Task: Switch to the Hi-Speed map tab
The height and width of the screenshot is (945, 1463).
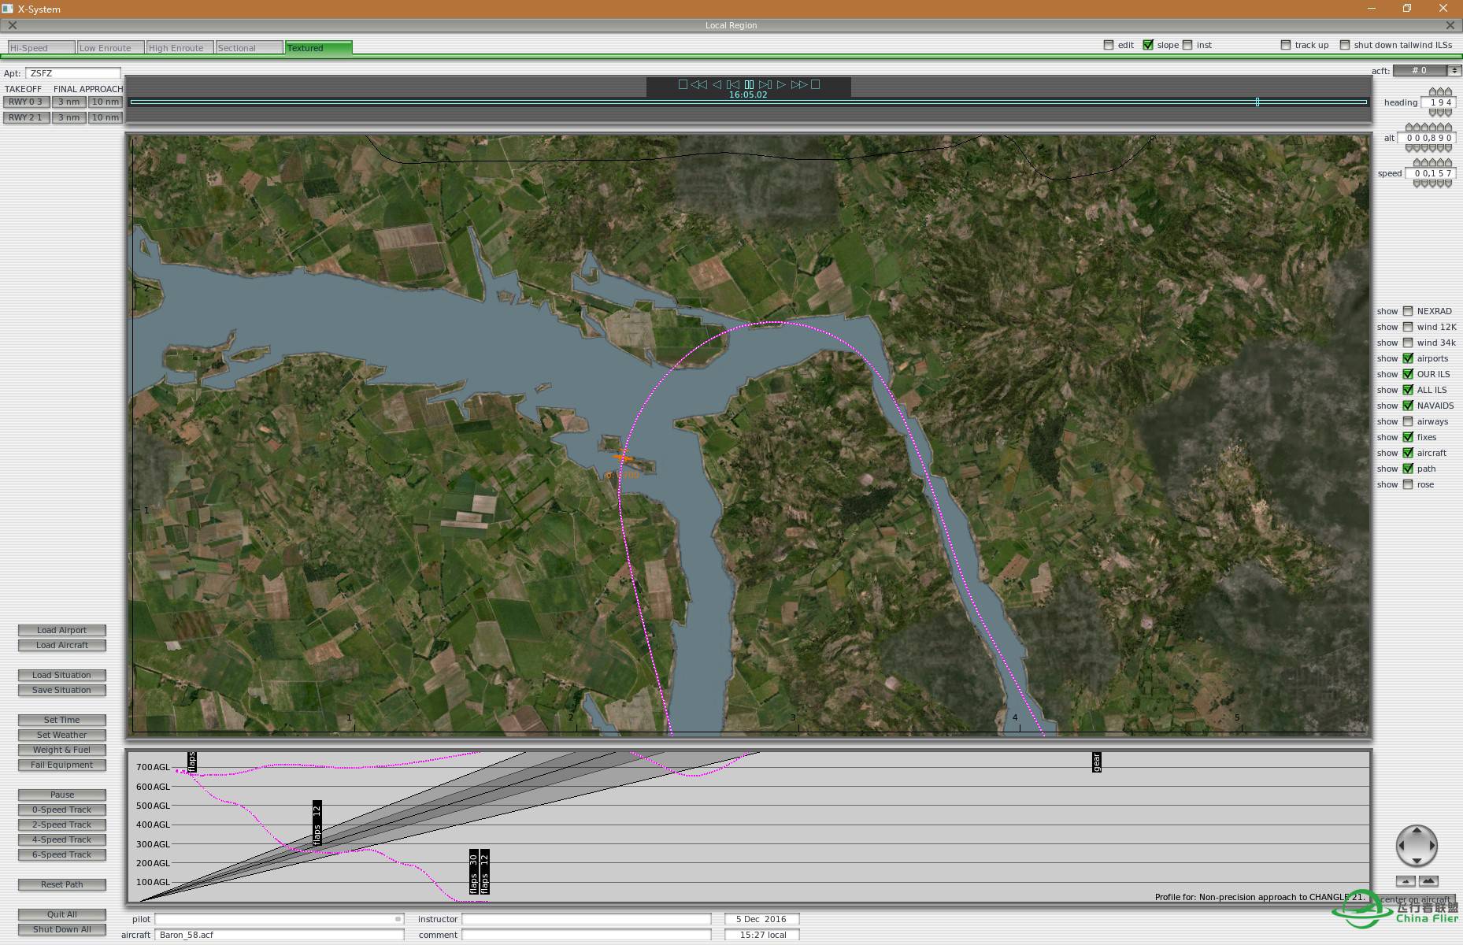Action: pyautogui.click(x=41, y=48)
